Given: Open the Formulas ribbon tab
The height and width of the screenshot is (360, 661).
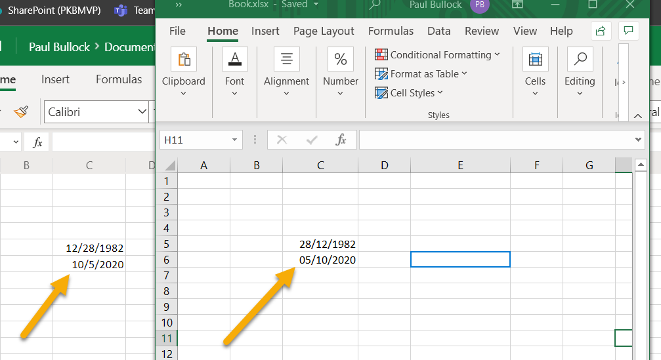Looking at the screenshot, I should click(x=391, y=31).
